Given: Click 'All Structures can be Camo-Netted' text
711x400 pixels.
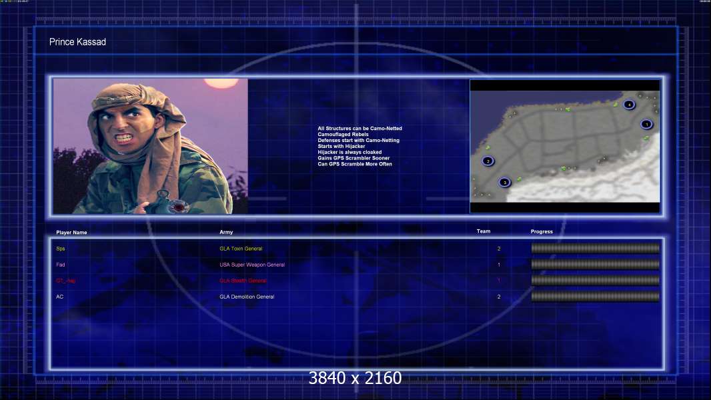Looking at the screenshot, I should 360,129.
